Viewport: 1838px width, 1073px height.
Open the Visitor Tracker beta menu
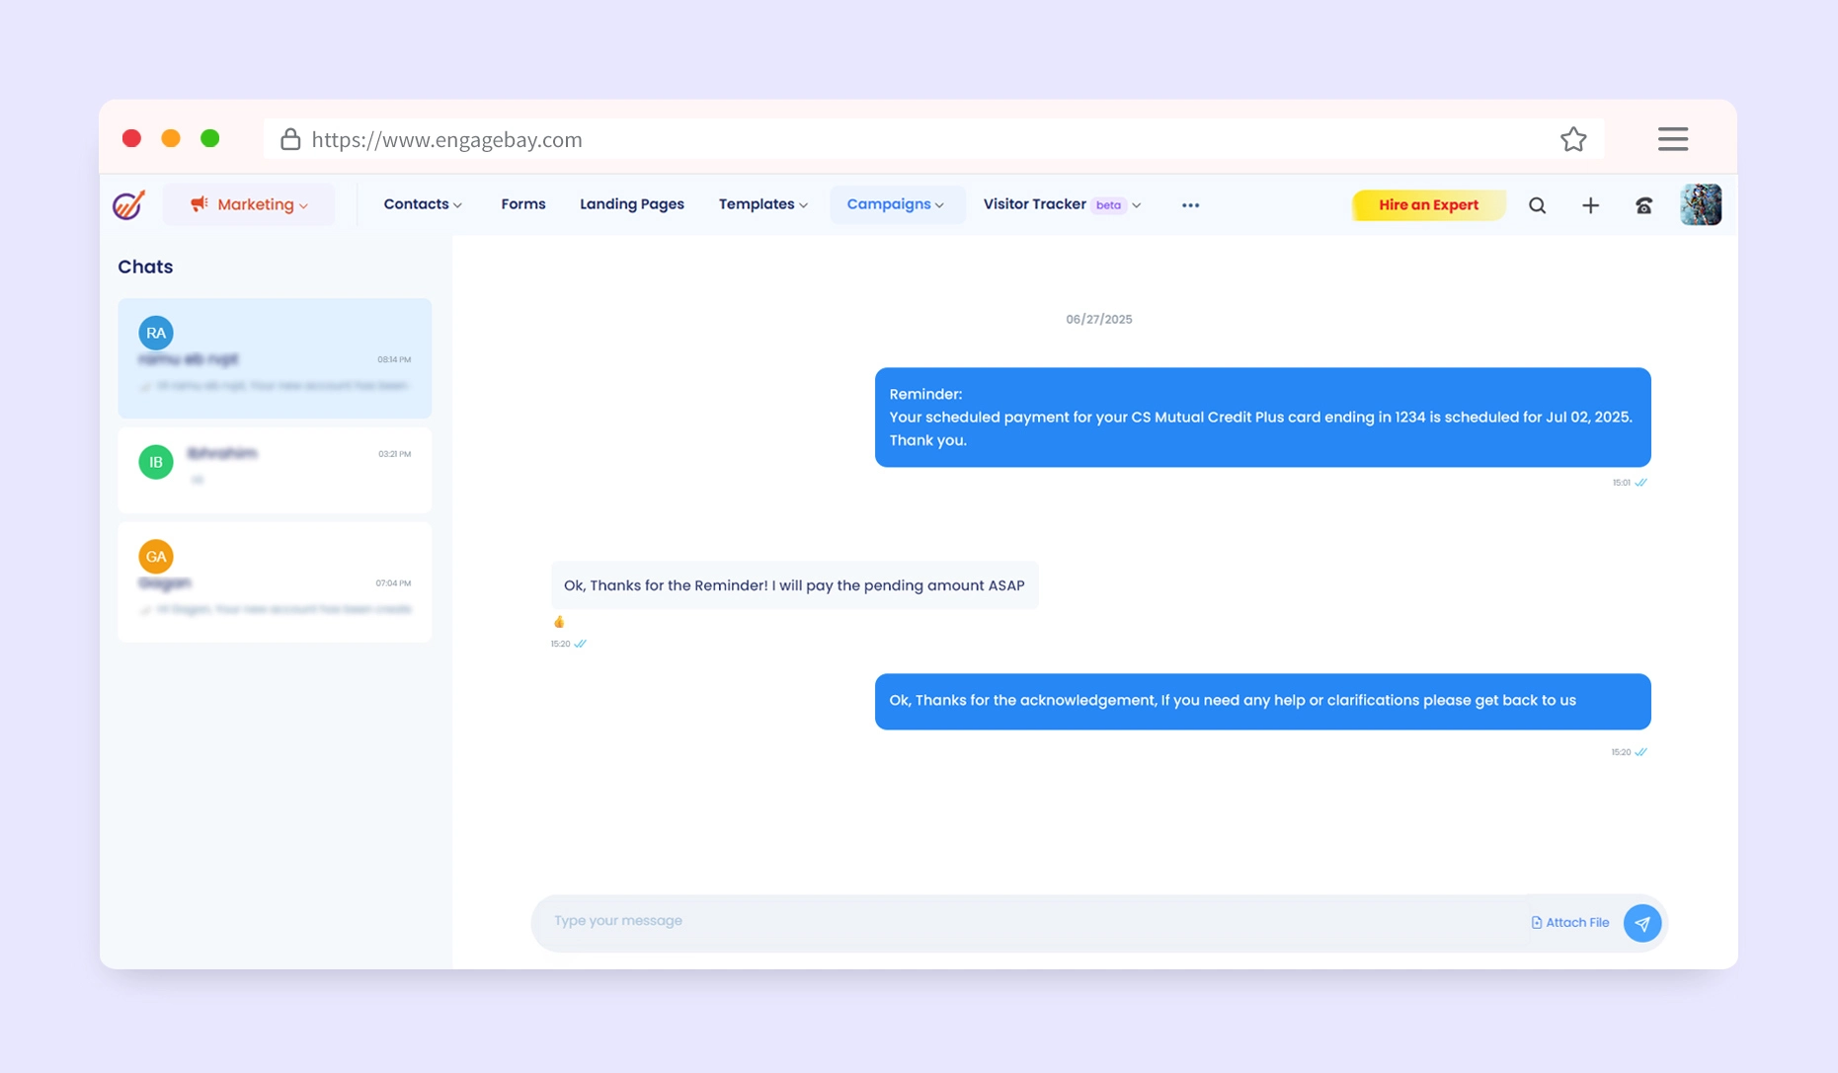[1062, 204]
